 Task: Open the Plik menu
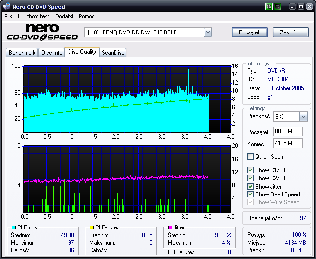[x=8, y=16]
